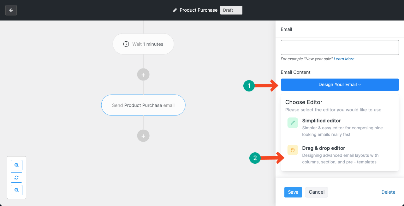Choose the Simplified editor option
The image size is (404, 206).
321,121
